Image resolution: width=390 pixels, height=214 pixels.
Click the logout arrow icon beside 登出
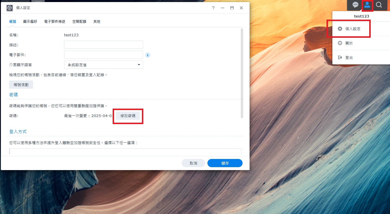(x=339, y=57)
